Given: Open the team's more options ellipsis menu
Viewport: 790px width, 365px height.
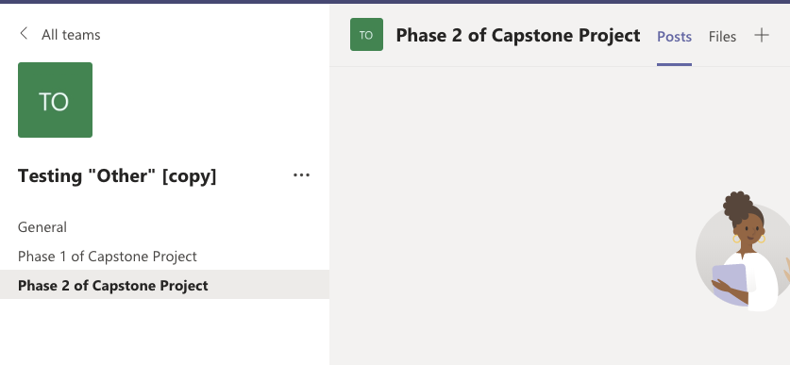Looking at the screenshot, I should tap(301, 175).
